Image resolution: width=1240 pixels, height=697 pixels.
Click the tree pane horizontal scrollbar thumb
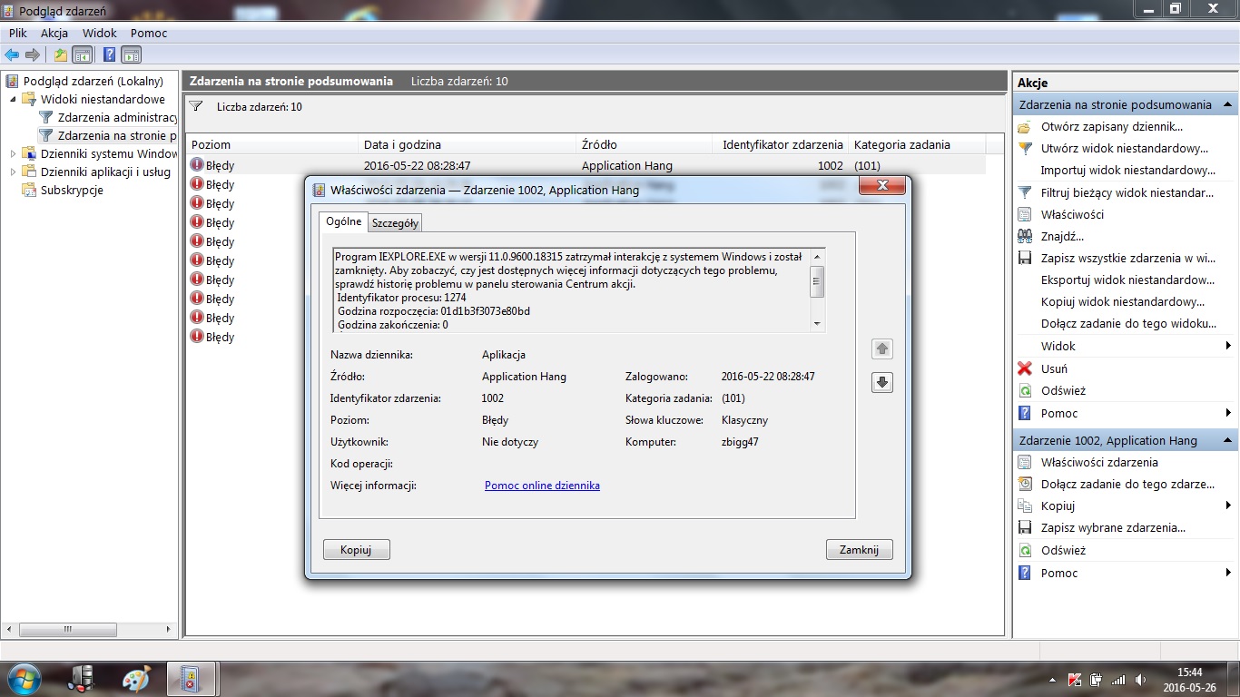pyautogui.click(x=66, y=629)
